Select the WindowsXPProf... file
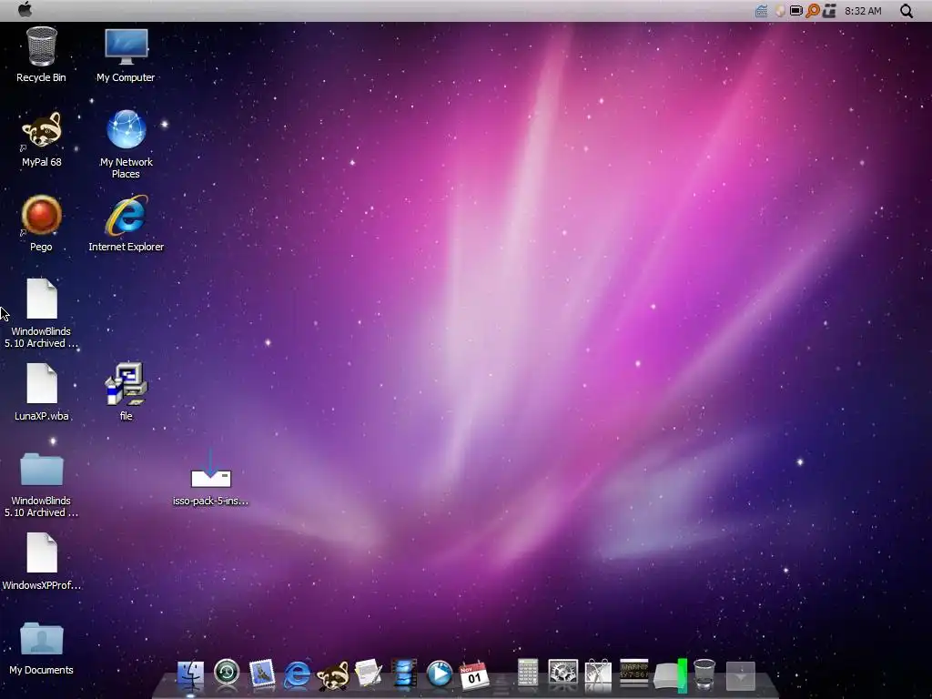This screenshot has width=932, height=699. coord(41,562)
